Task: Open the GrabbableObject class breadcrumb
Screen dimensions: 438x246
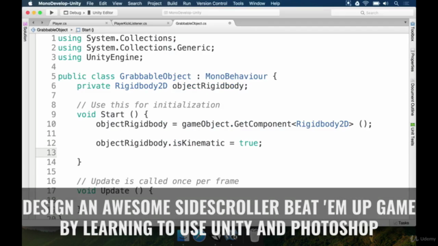Action: pyautogui.click(x=50, y=30)
